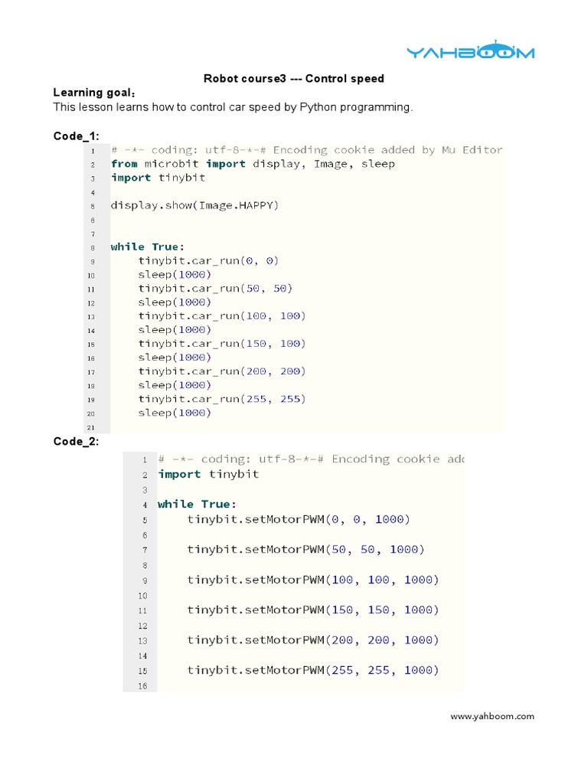Select the setMotorPWM(100, 100, 1000) line
This screenshot has width=588, height=784.
pyautogui.click(x=312, y=580)
